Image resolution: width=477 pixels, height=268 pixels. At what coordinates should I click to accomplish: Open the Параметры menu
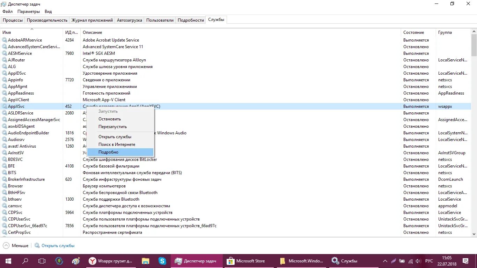(x=29, y=12)
